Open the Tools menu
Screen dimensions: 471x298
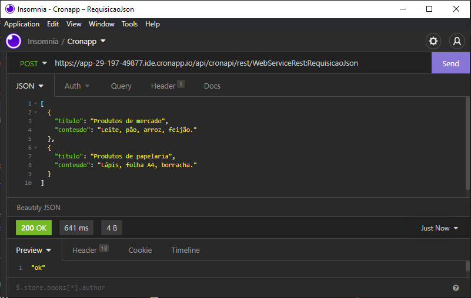[x=129, y=24]
